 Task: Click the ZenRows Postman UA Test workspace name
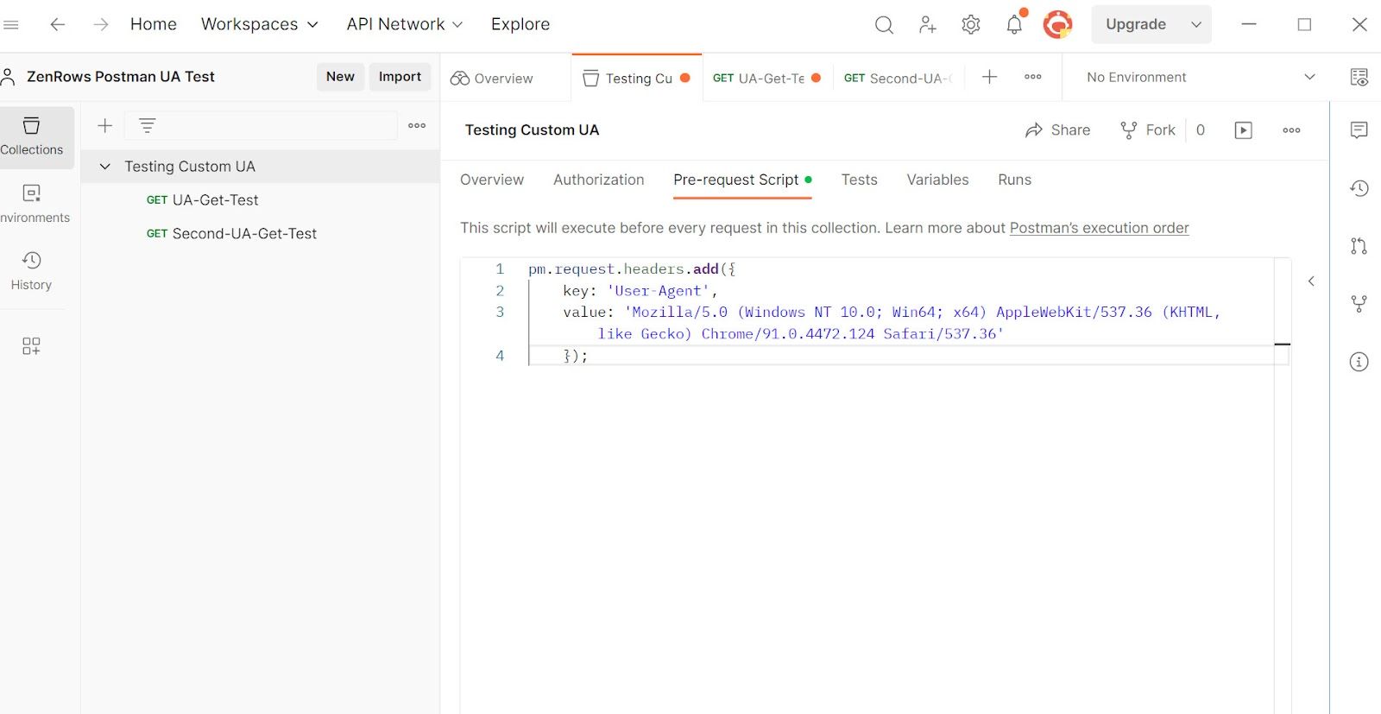(121, 77)
